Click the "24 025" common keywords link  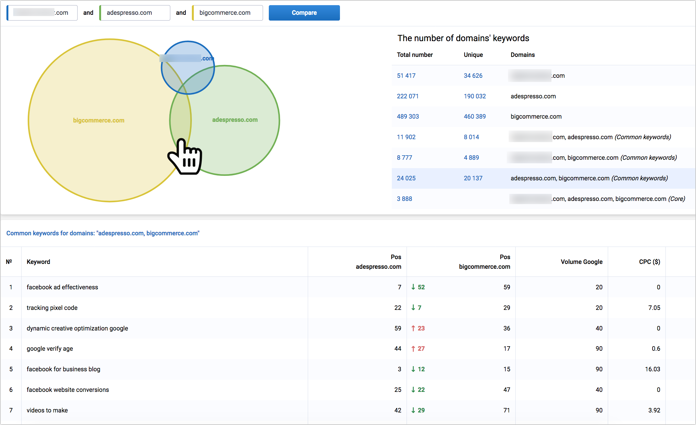click(406, 178)
